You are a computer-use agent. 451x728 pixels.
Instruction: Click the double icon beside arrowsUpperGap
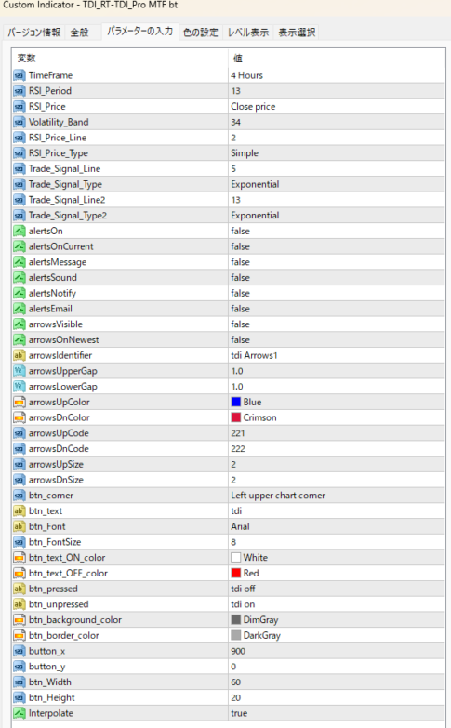point(19,371)
